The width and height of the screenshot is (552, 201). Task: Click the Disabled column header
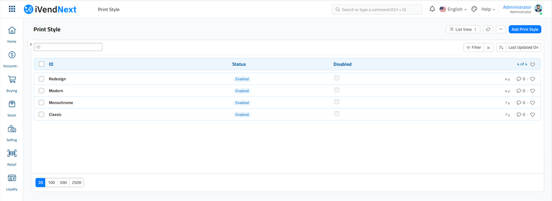tap(342, 64)
